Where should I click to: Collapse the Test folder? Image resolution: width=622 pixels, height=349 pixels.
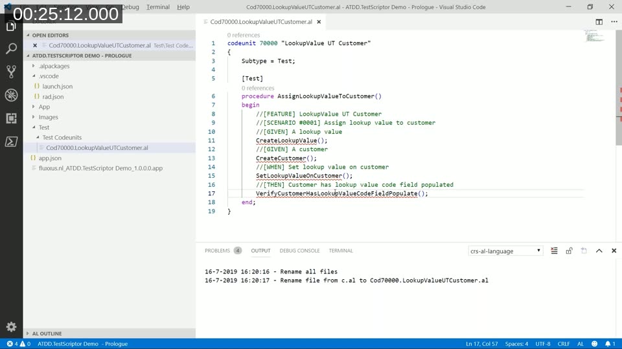pos(43,127)
